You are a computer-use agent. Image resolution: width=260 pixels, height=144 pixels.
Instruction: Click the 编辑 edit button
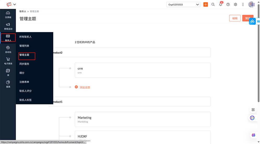click(235, 18)
